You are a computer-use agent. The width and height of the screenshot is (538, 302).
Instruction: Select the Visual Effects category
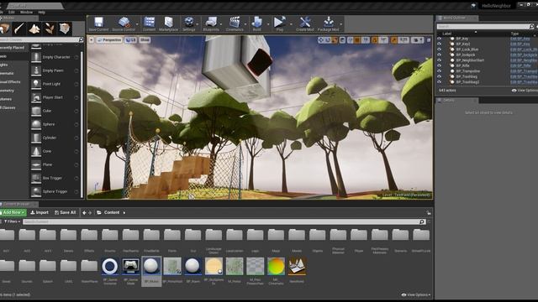pos(13,82)
